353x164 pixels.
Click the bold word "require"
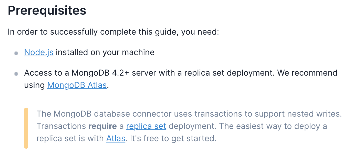coord(102,126)
